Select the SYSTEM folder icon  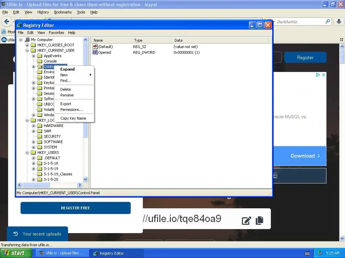(x=40, y=147)
